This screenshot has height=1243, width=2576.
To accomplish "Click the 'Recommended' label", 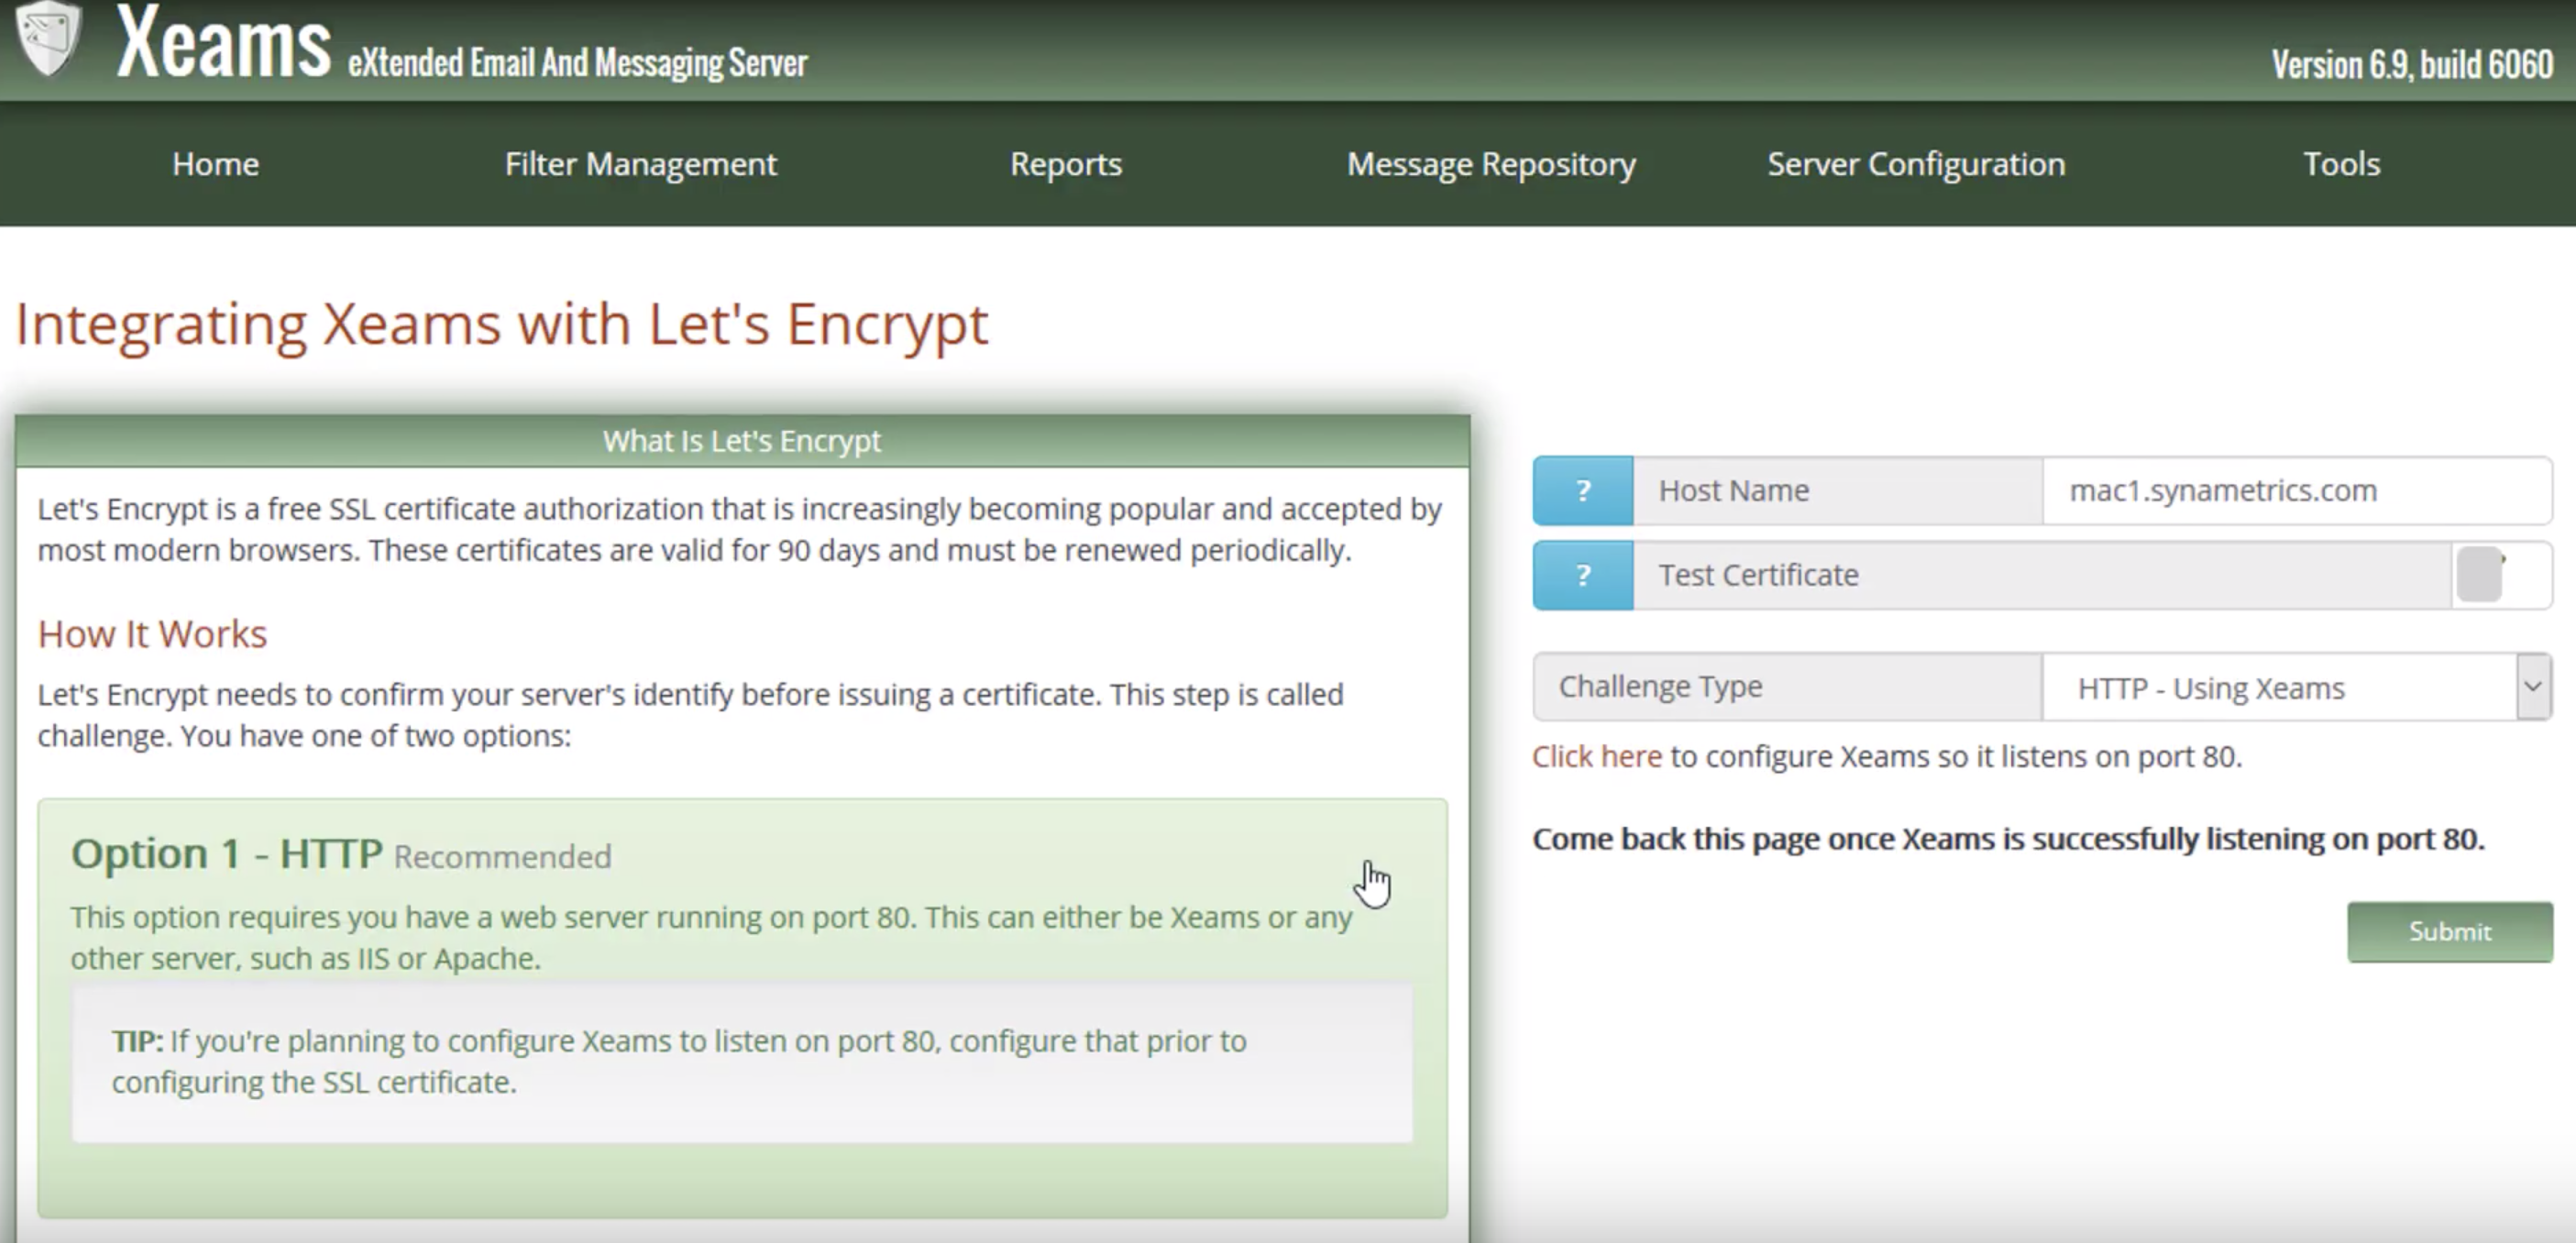I will [x=502, y=857].
